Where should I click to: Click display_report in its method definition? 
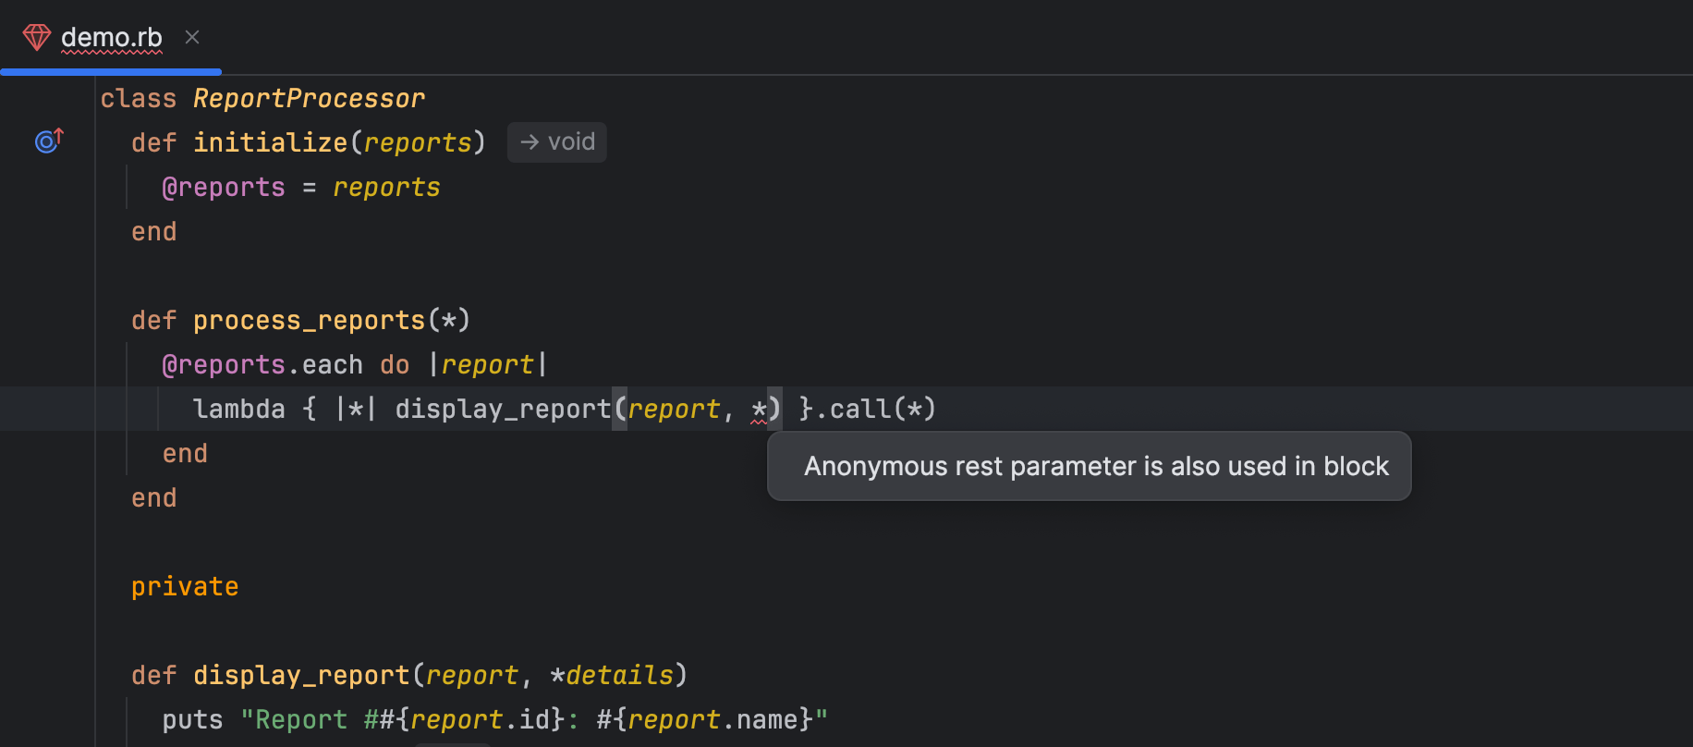click(x=301, y=675)
